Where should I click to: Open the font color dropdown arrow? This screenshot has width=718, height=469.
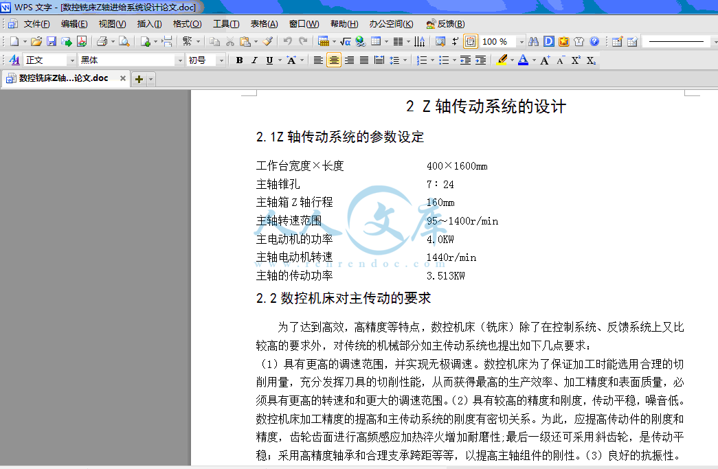[x=534, y=60]
